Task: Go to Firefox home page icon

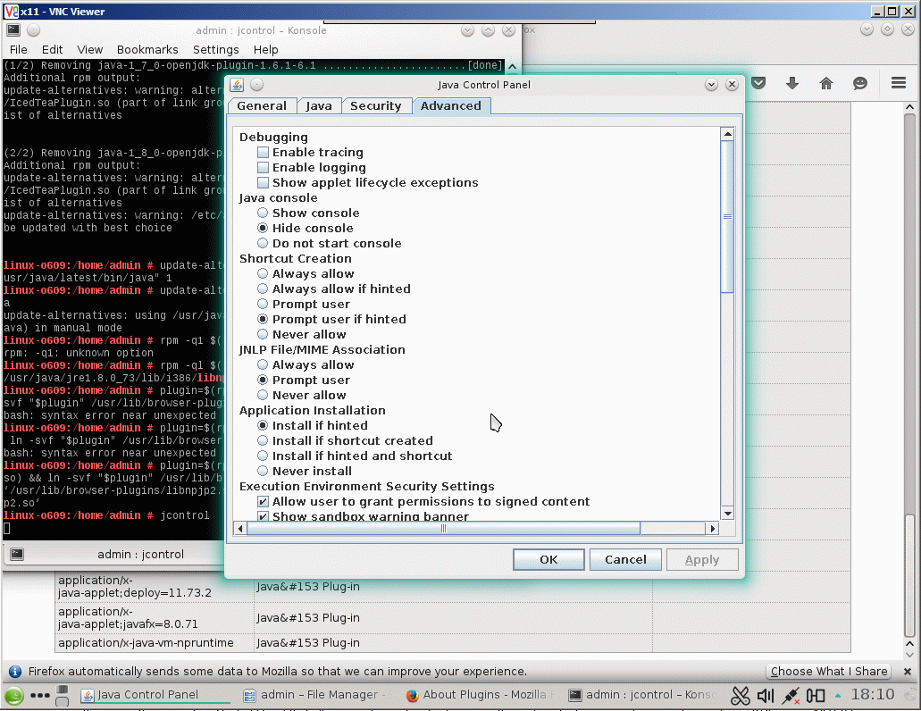Action: pyautogui.click(x=826, y=83)
